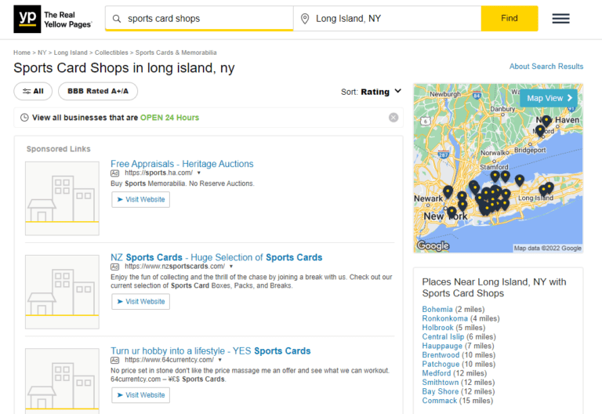Screen dimensions: 602x414
Task: Click the Ad badge on 64currentcy listing
Action: pos(114,360)
